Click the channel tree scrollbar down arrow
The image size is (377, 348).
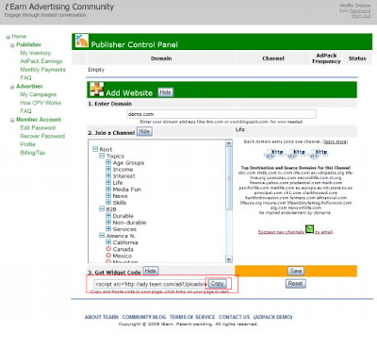click(229, 259)
